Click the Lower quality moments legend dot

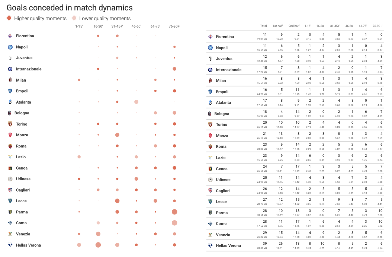74,18
